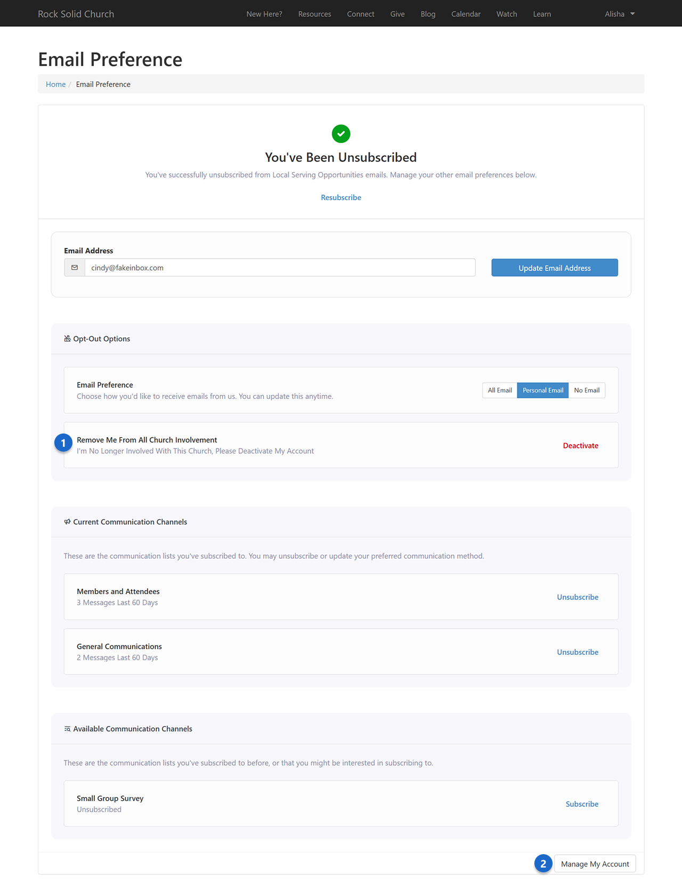Click the blue number 2 callout badge
The image size is (682, 883).
(x=543, y=864)
